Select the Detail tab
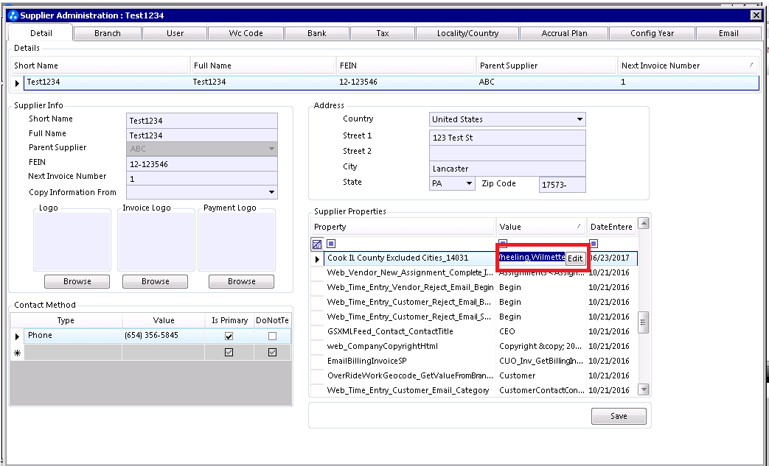 click(x=41, y=33)
